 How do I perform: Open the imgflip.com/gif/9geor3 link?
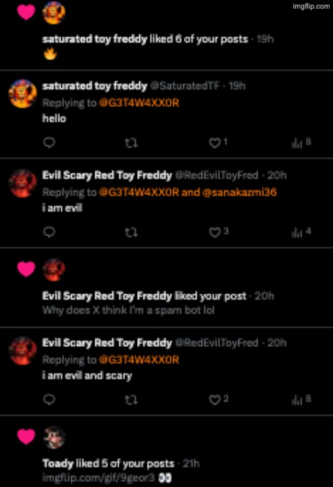(x=99, y=478)
